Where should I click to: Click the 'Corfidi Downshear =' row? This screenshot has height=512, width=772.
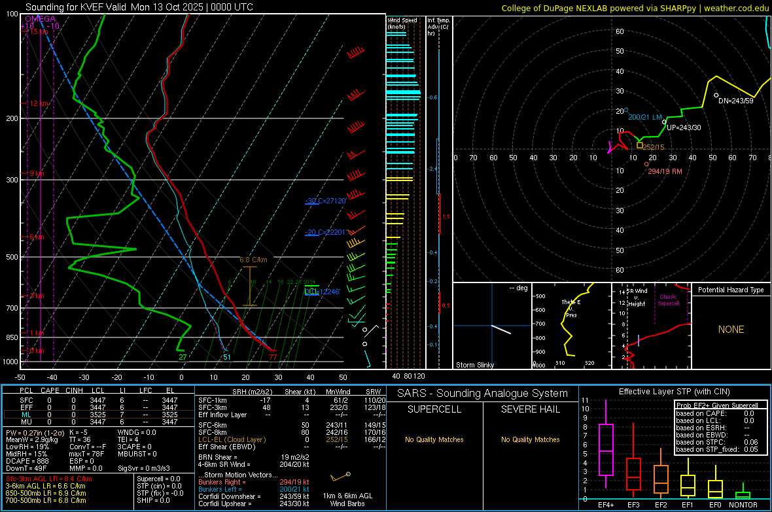tap(254, 497)
